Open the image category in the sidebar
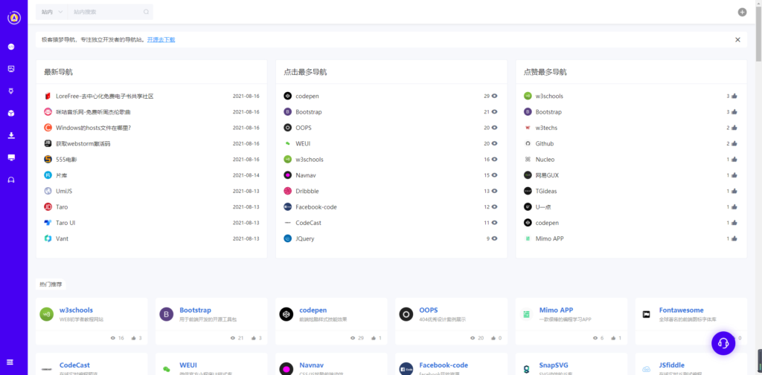 tap(11, 69)
